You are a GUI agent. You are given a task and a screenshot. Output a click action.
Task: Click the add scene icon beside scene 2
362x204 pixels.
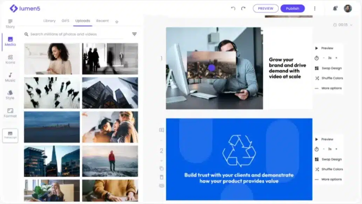(162, 130)
